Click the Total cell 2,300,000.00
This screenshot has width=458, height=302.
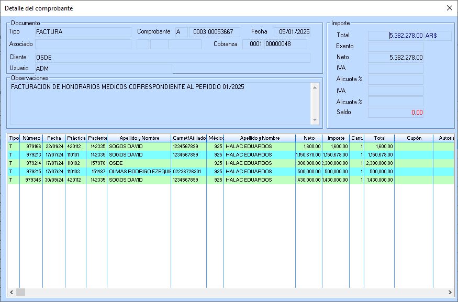click(x=379, y=163)
